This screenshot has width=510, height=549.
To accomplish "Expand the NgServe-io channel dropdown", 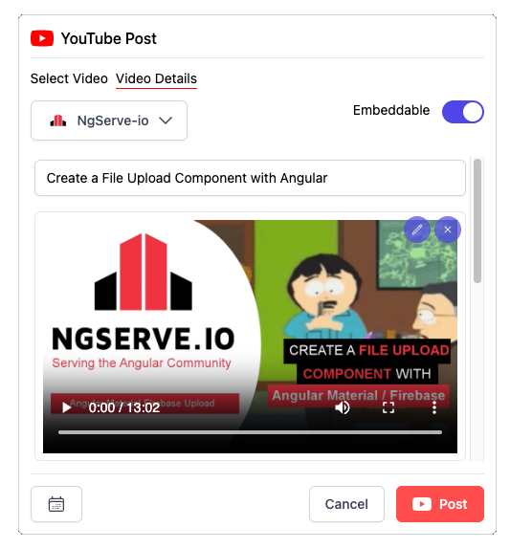I will pyautogui.click(x=109, y=121).
